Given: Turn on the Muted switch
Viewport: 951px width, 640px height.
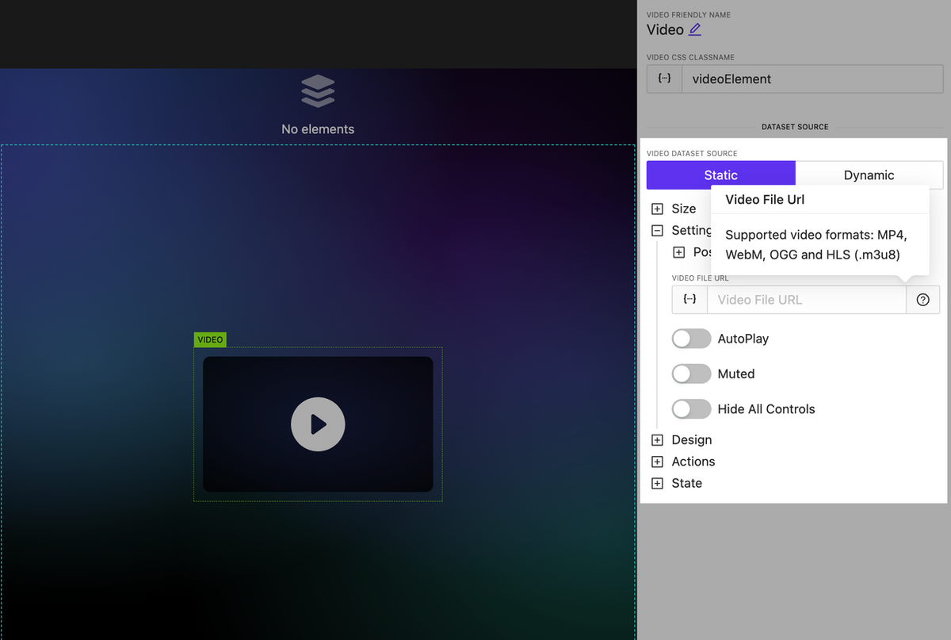Looking at the screenshot, I should [691, 374].
